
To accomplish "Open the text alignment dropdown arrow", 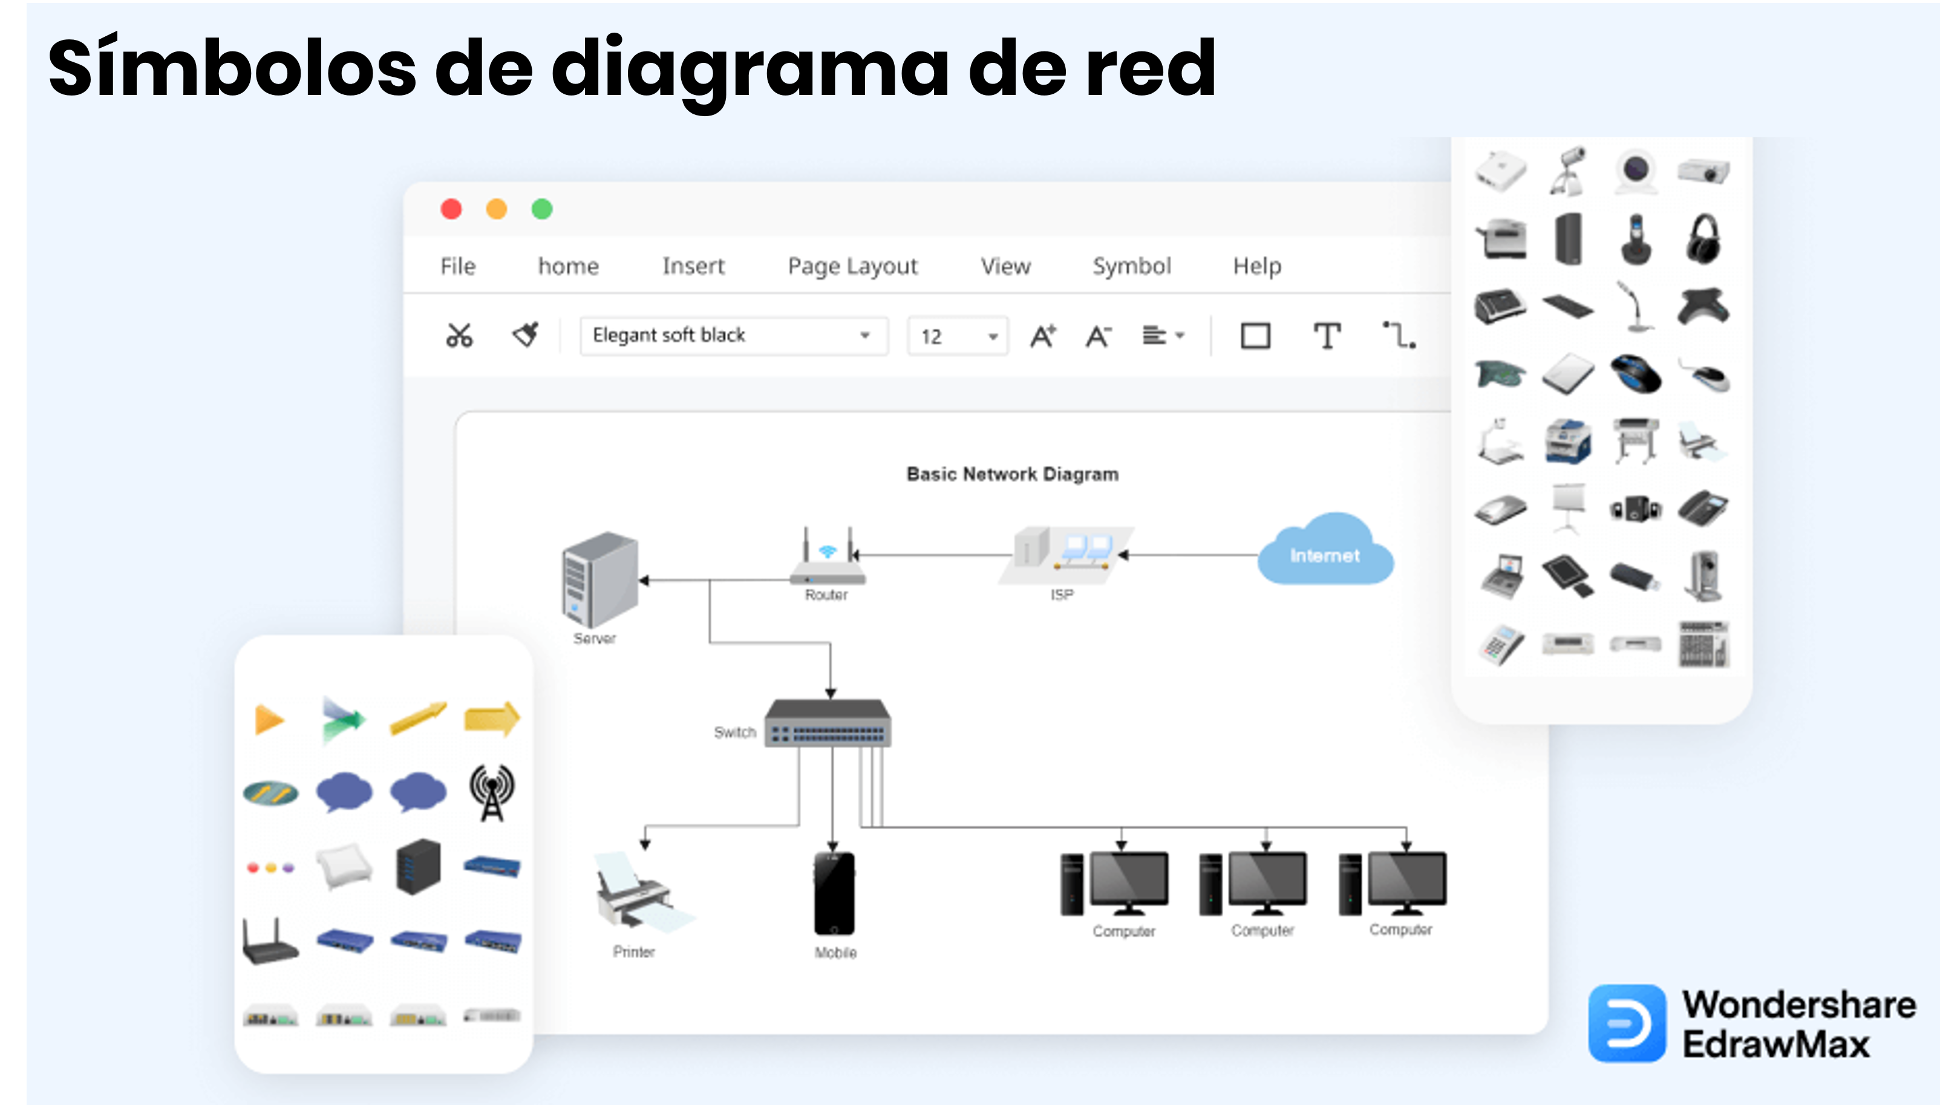I will coord(1180,336).
